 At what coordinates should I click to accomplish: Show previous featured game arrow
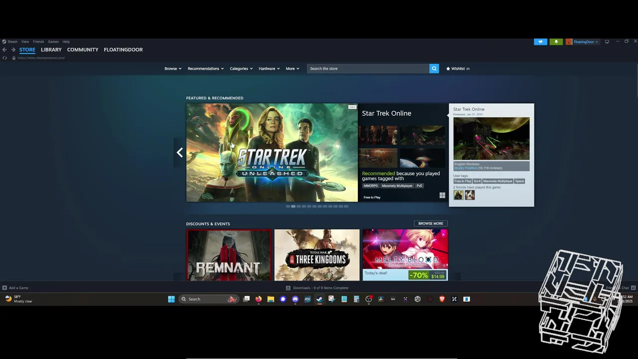pyautogui.click(x=180, y=153)
